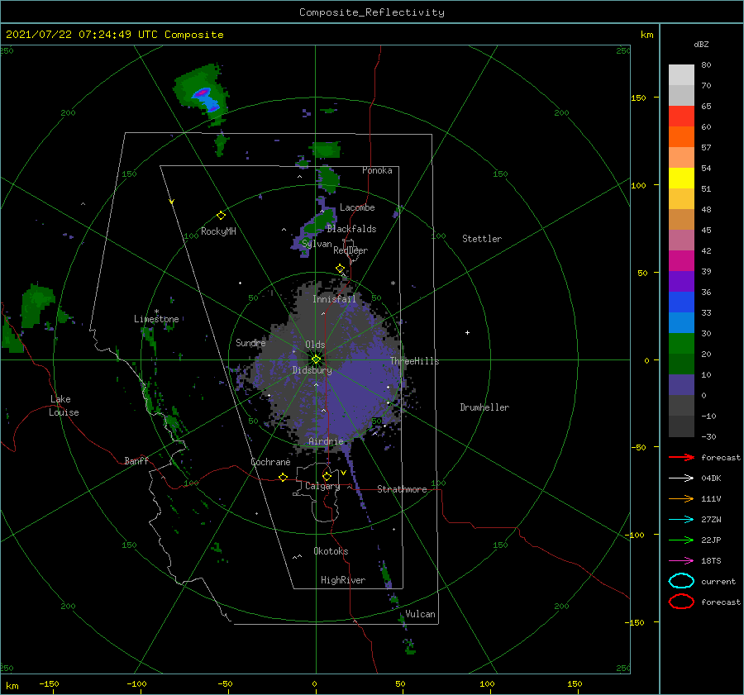Screen dimensions: 744x695
Task: Click the 33 dBZ blue color swatch
Action: (681, 322)
